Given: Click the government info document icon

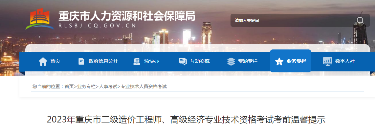Looking at the screenshot, I should tap(81, 61).
